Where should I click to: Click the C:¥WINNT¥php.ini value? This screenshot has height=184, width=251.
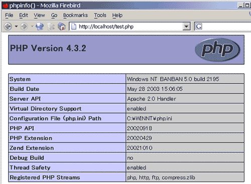pyautogui.click(x=150, y=119)
